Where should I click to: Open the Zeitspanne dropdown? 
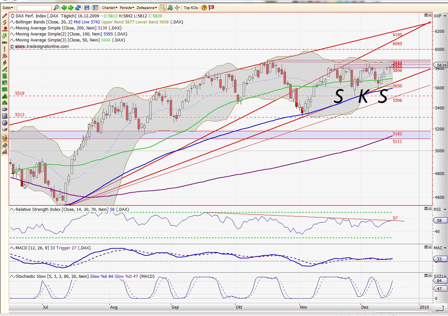tap(145, 7)
